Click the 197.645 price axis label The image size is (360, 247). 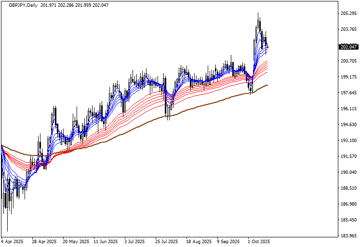click(348, 93)
